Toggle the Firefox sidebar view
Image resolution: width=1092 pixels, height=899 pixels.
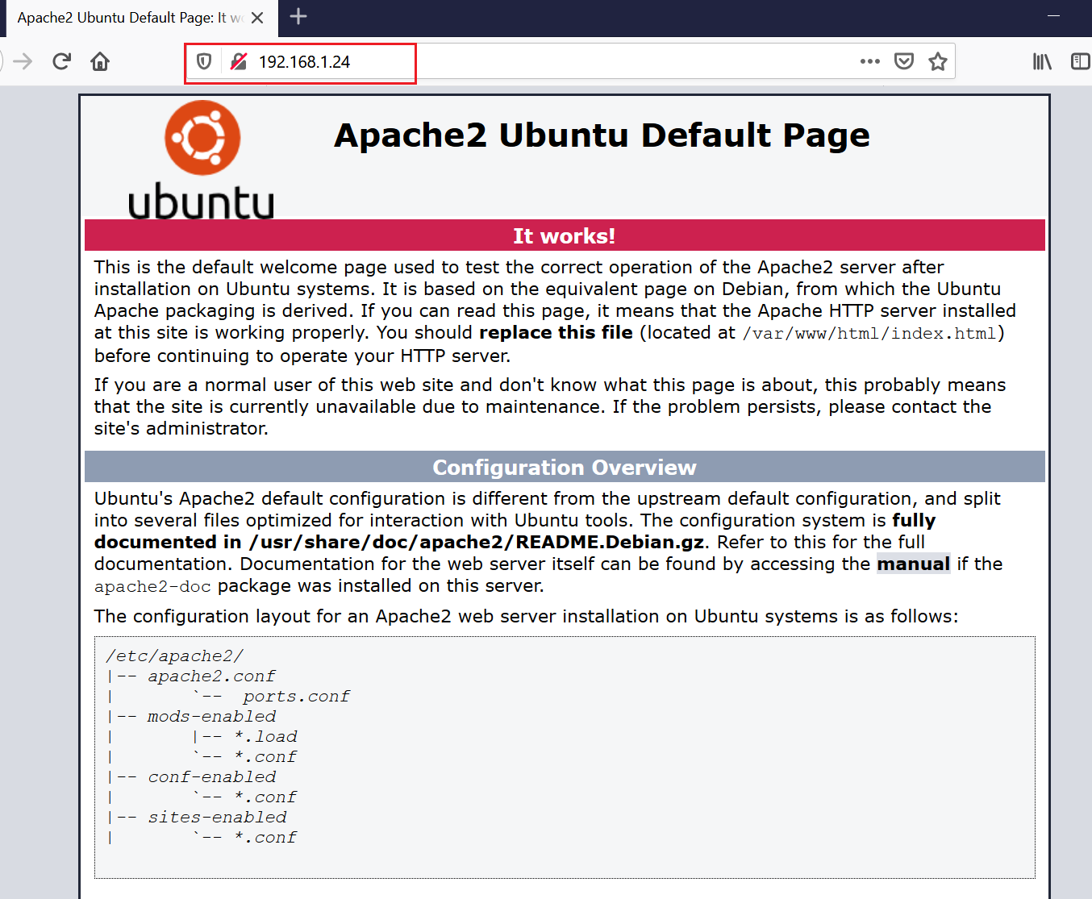click(x=1080, y=61)
